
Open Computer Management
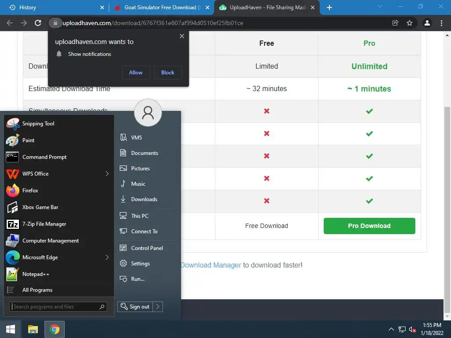tap(59, 241)
